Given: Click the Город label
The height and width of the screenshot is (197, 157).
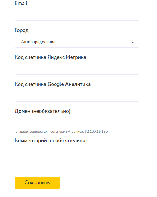Looking at the screenshot, I should coord(22,30).
